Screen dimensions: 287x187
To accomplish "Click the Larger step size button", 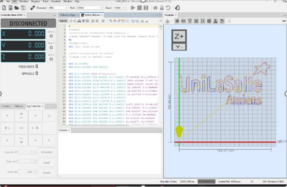I will pyautogui.click(x=47, y=162).
